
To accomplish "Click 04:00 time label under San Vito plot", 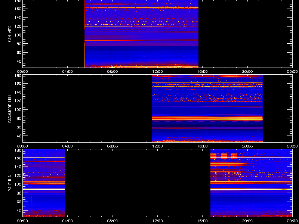I will (68, 72).
